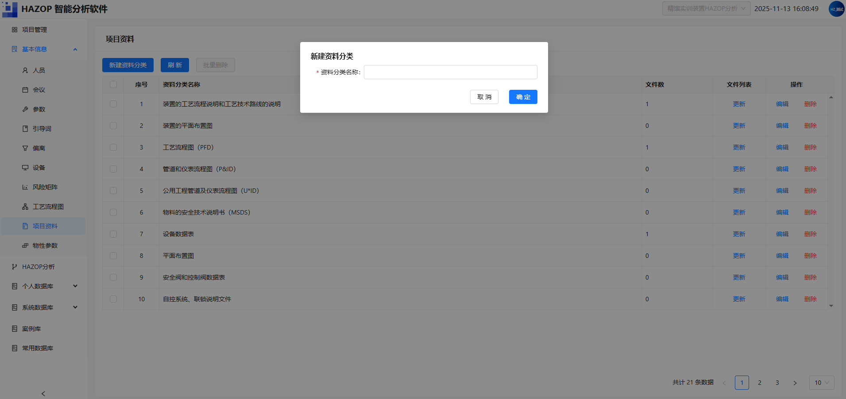Click 编辑 for 装置的平面布置图 row
The image size is (846, 399).
782,126
